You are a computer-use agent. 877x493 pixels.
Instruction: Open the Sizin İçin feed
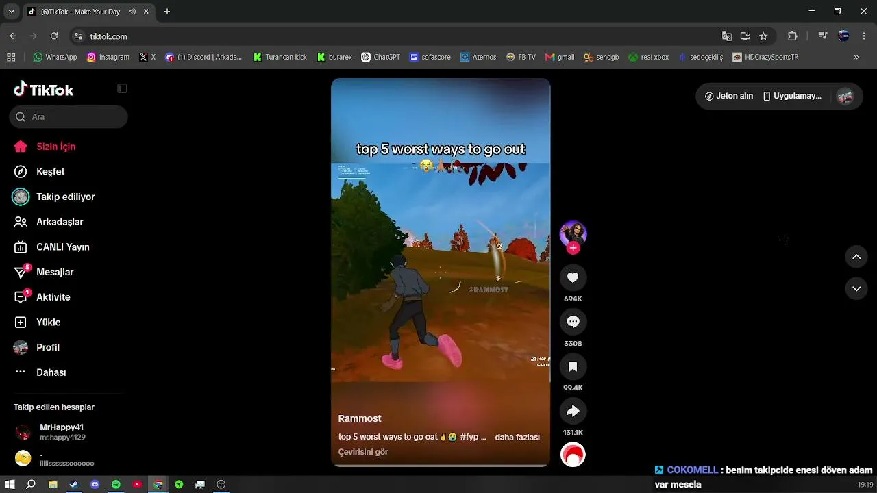point(45,147)
